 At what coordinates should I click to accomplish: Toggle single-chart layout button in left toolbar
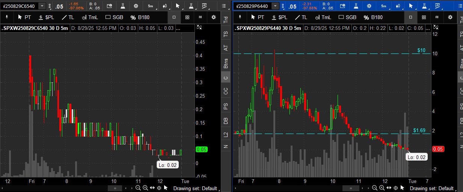tap(174, 17)
